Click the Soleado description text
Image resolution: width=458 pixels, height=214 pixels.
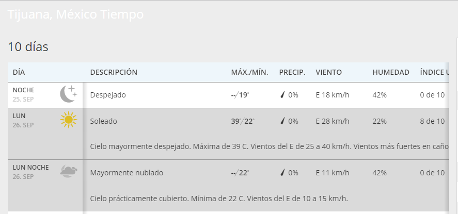tap(103, 121)
